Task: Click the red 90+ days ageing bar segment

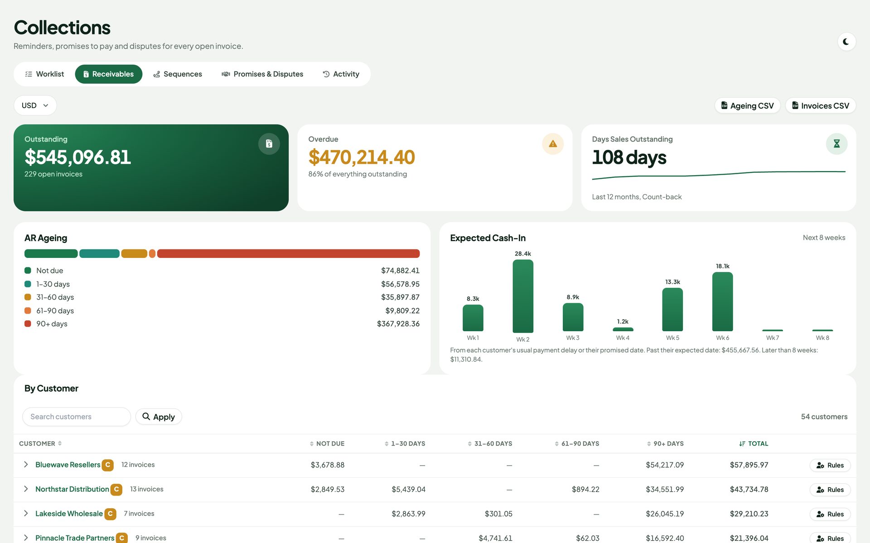Action: (x=288, y=254)
